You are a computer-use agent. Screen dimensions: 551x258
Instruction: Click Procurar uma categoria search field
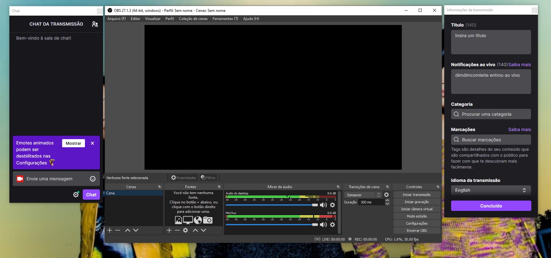pos(491,114)
